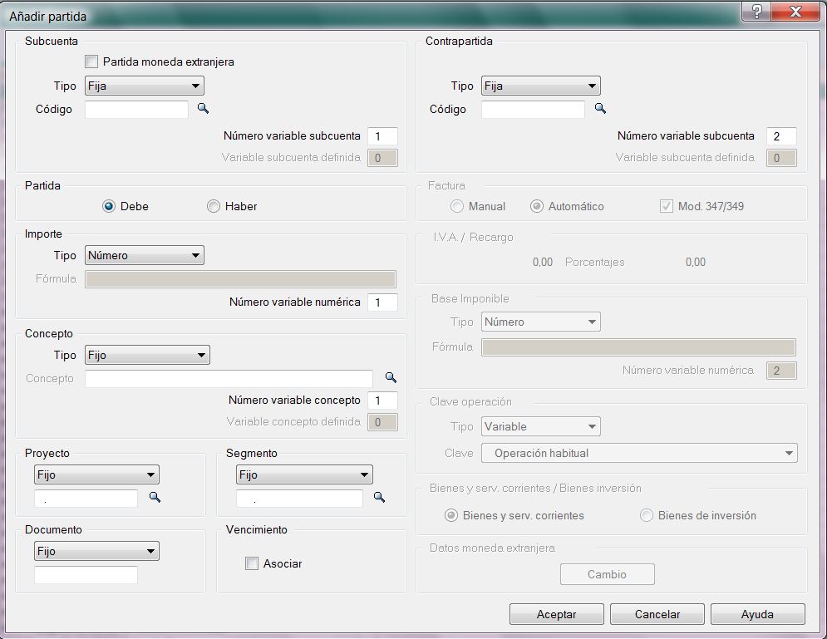Screen dimensions: 827x639
Task: Click the Cancelar button
Action: 657,614
